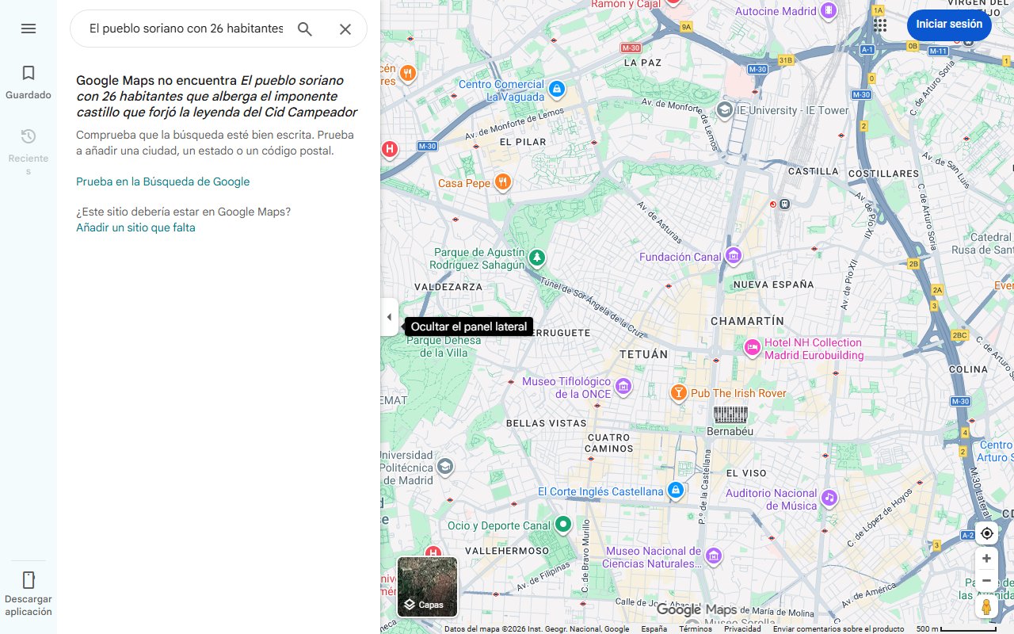Follow the Añadir un sitio que falta link
1014x634 pixels.
click(x=135, y=227)
